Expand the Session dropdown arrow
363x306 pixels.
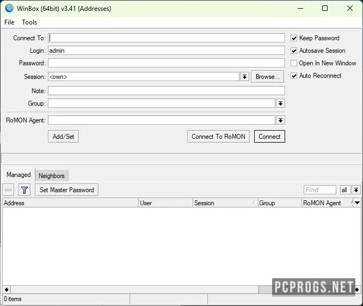point(244,77)
